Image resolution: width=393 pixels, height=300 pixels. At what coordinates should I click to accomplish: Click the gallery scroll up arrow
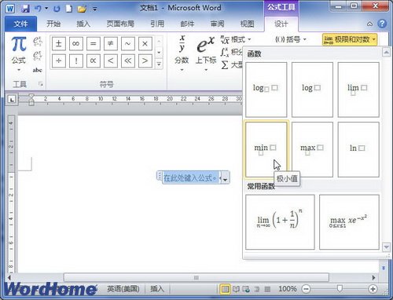point(386,52)
